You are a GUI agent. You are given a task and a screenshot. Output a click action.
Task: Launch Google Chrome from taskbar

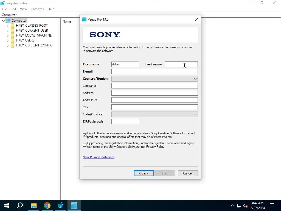[47, 206]
